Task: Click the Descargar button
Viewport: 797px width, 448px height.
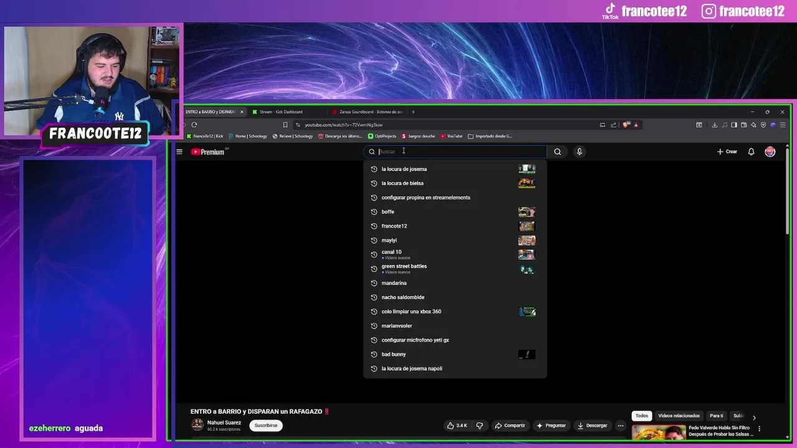Action: pyautogui.click(x=592, y=426)
